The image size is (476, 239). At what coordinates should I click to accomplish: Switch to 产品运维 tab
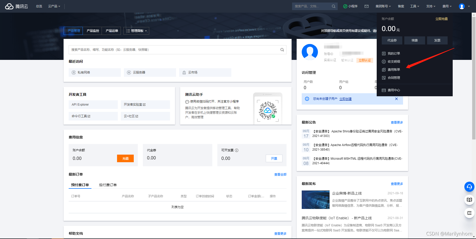pyautogui.click(x=111, y=31)
